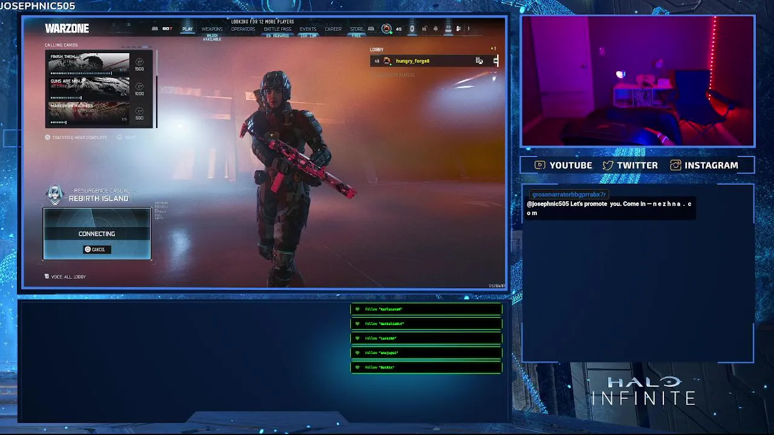Switch to the OPERATORS tab
The height and width of the screenshot is (435, 774).
point(243,29)
